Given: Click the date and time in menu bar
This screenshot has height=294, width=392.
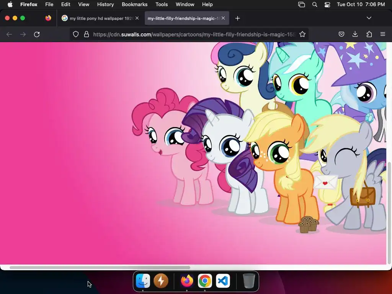Looking at the screenshot, I should (361, 4).
